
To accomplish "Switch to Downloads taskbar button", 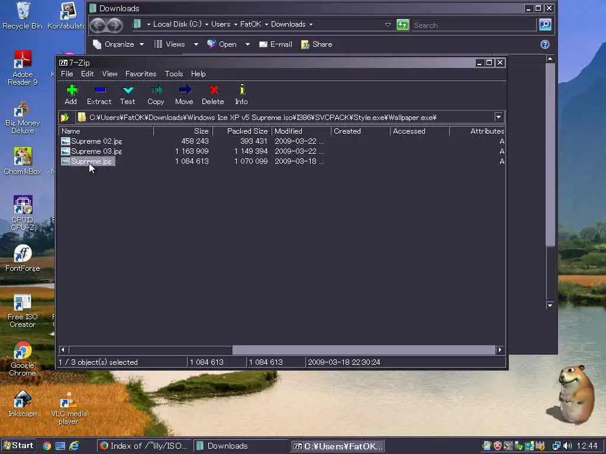I will tap(240, 446).
